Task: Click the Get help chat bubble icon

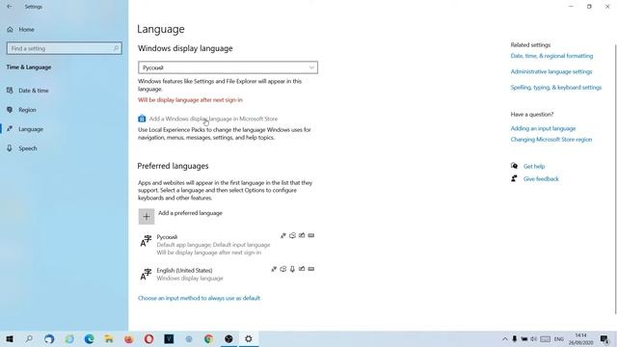Action: 514,166
